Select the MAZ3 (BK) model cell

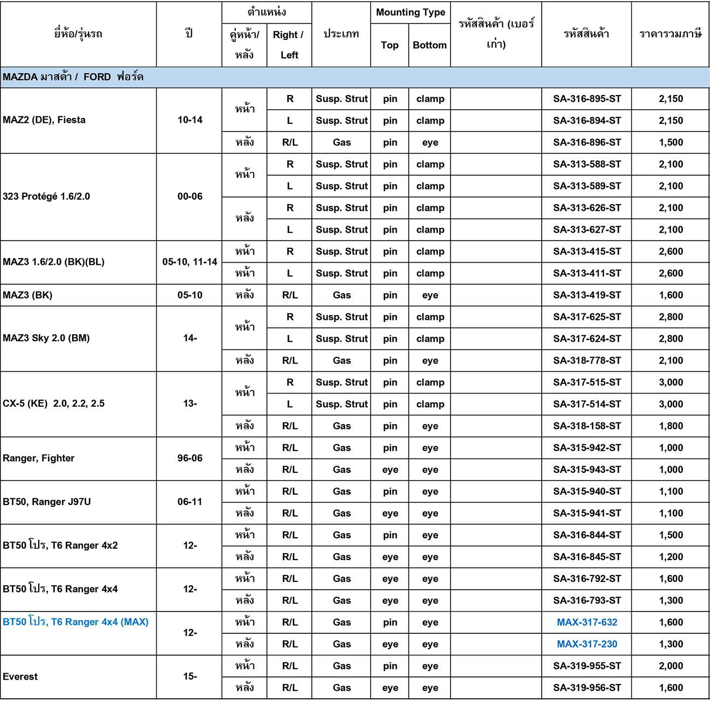coord(78,295)
